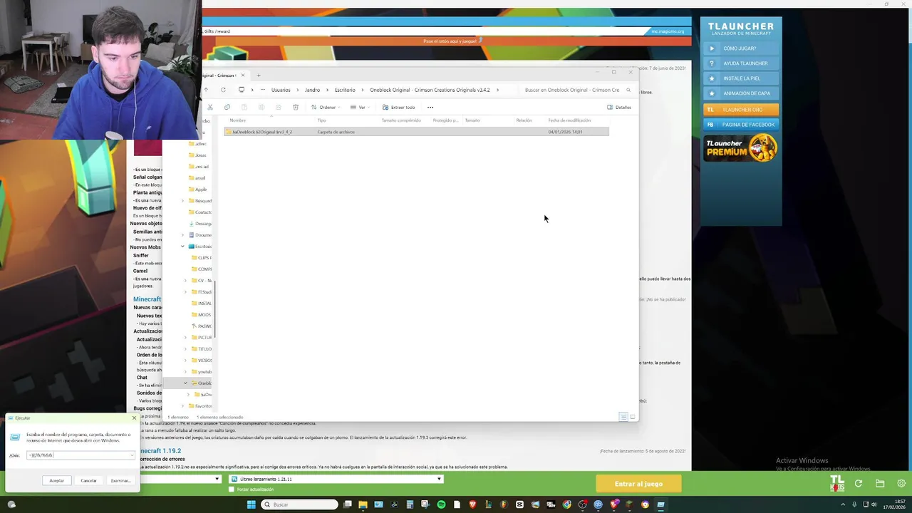
Task: Click Examinar in Ejecutar dialog
Action: 120,480
